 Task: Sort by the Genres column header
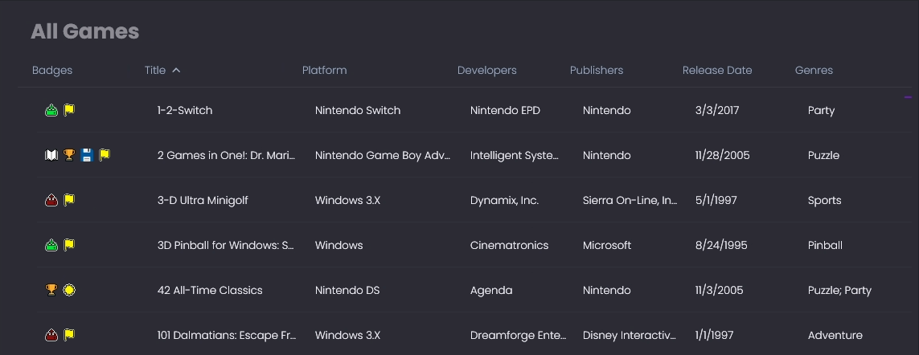pos(814,71)
